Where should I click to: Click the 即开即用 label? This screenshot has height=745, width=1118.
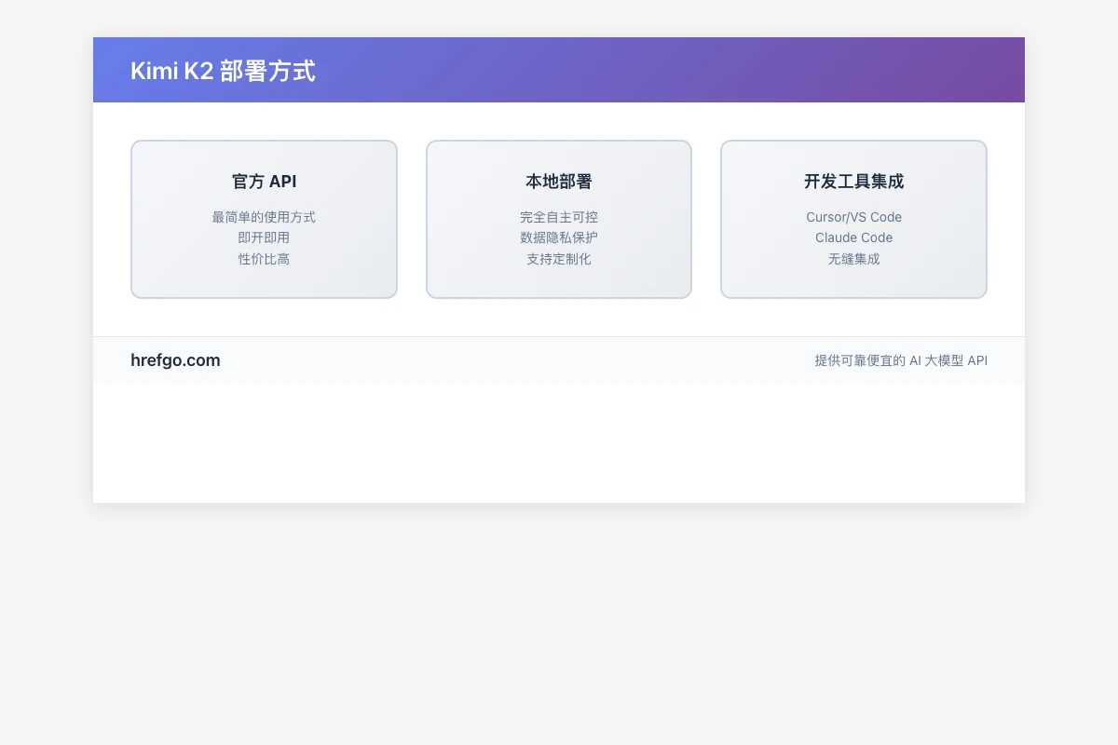[x=264, y=237]
